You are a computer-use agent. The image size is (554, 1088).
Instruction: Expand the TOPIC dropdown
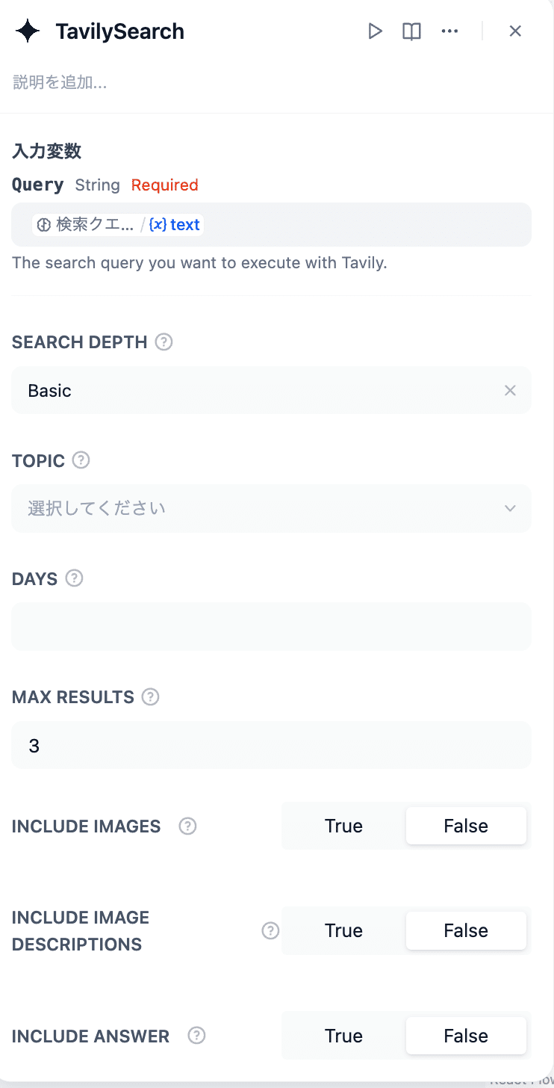pos(271,508)
